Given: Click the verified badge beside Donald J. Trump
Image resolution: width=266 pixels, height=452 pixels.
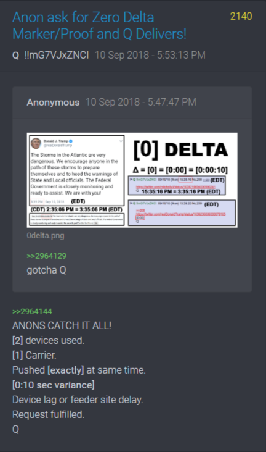Looking at the screenshot, I should [71, 141].
